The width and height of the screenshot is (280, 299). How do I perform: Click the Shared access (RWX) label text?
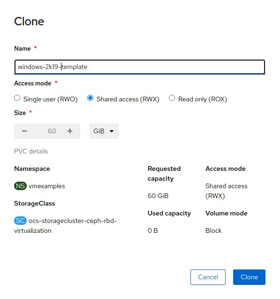click(x=128, y=99)
